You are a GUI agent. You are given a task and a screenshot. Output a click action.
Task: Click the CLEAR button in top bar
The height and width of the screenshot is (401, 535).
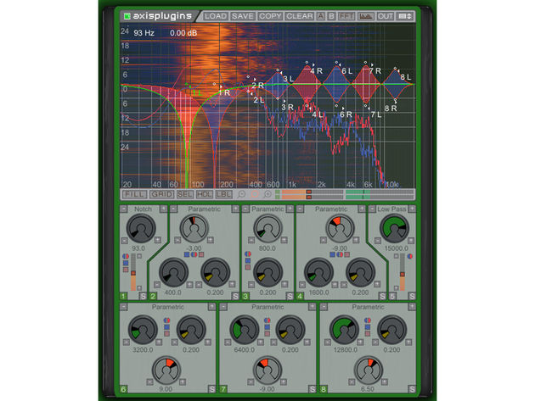point(299,16)
